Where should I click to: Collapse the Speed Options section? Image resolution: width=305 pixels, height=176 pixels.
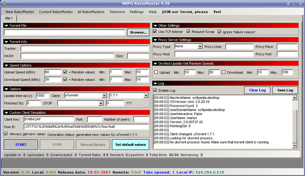tap(6, 66)
